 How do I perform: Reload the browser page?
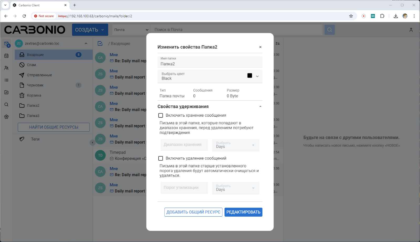tap(24, 16)
